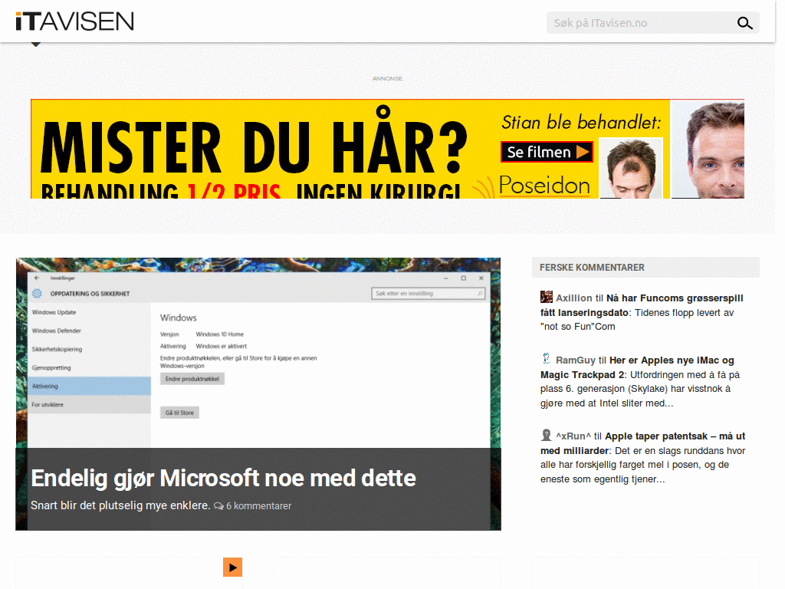Click the 'Ferske kommentarer' heading
Image resolution: width=785 pixels, height=589 pixels.
coord(592,268)
